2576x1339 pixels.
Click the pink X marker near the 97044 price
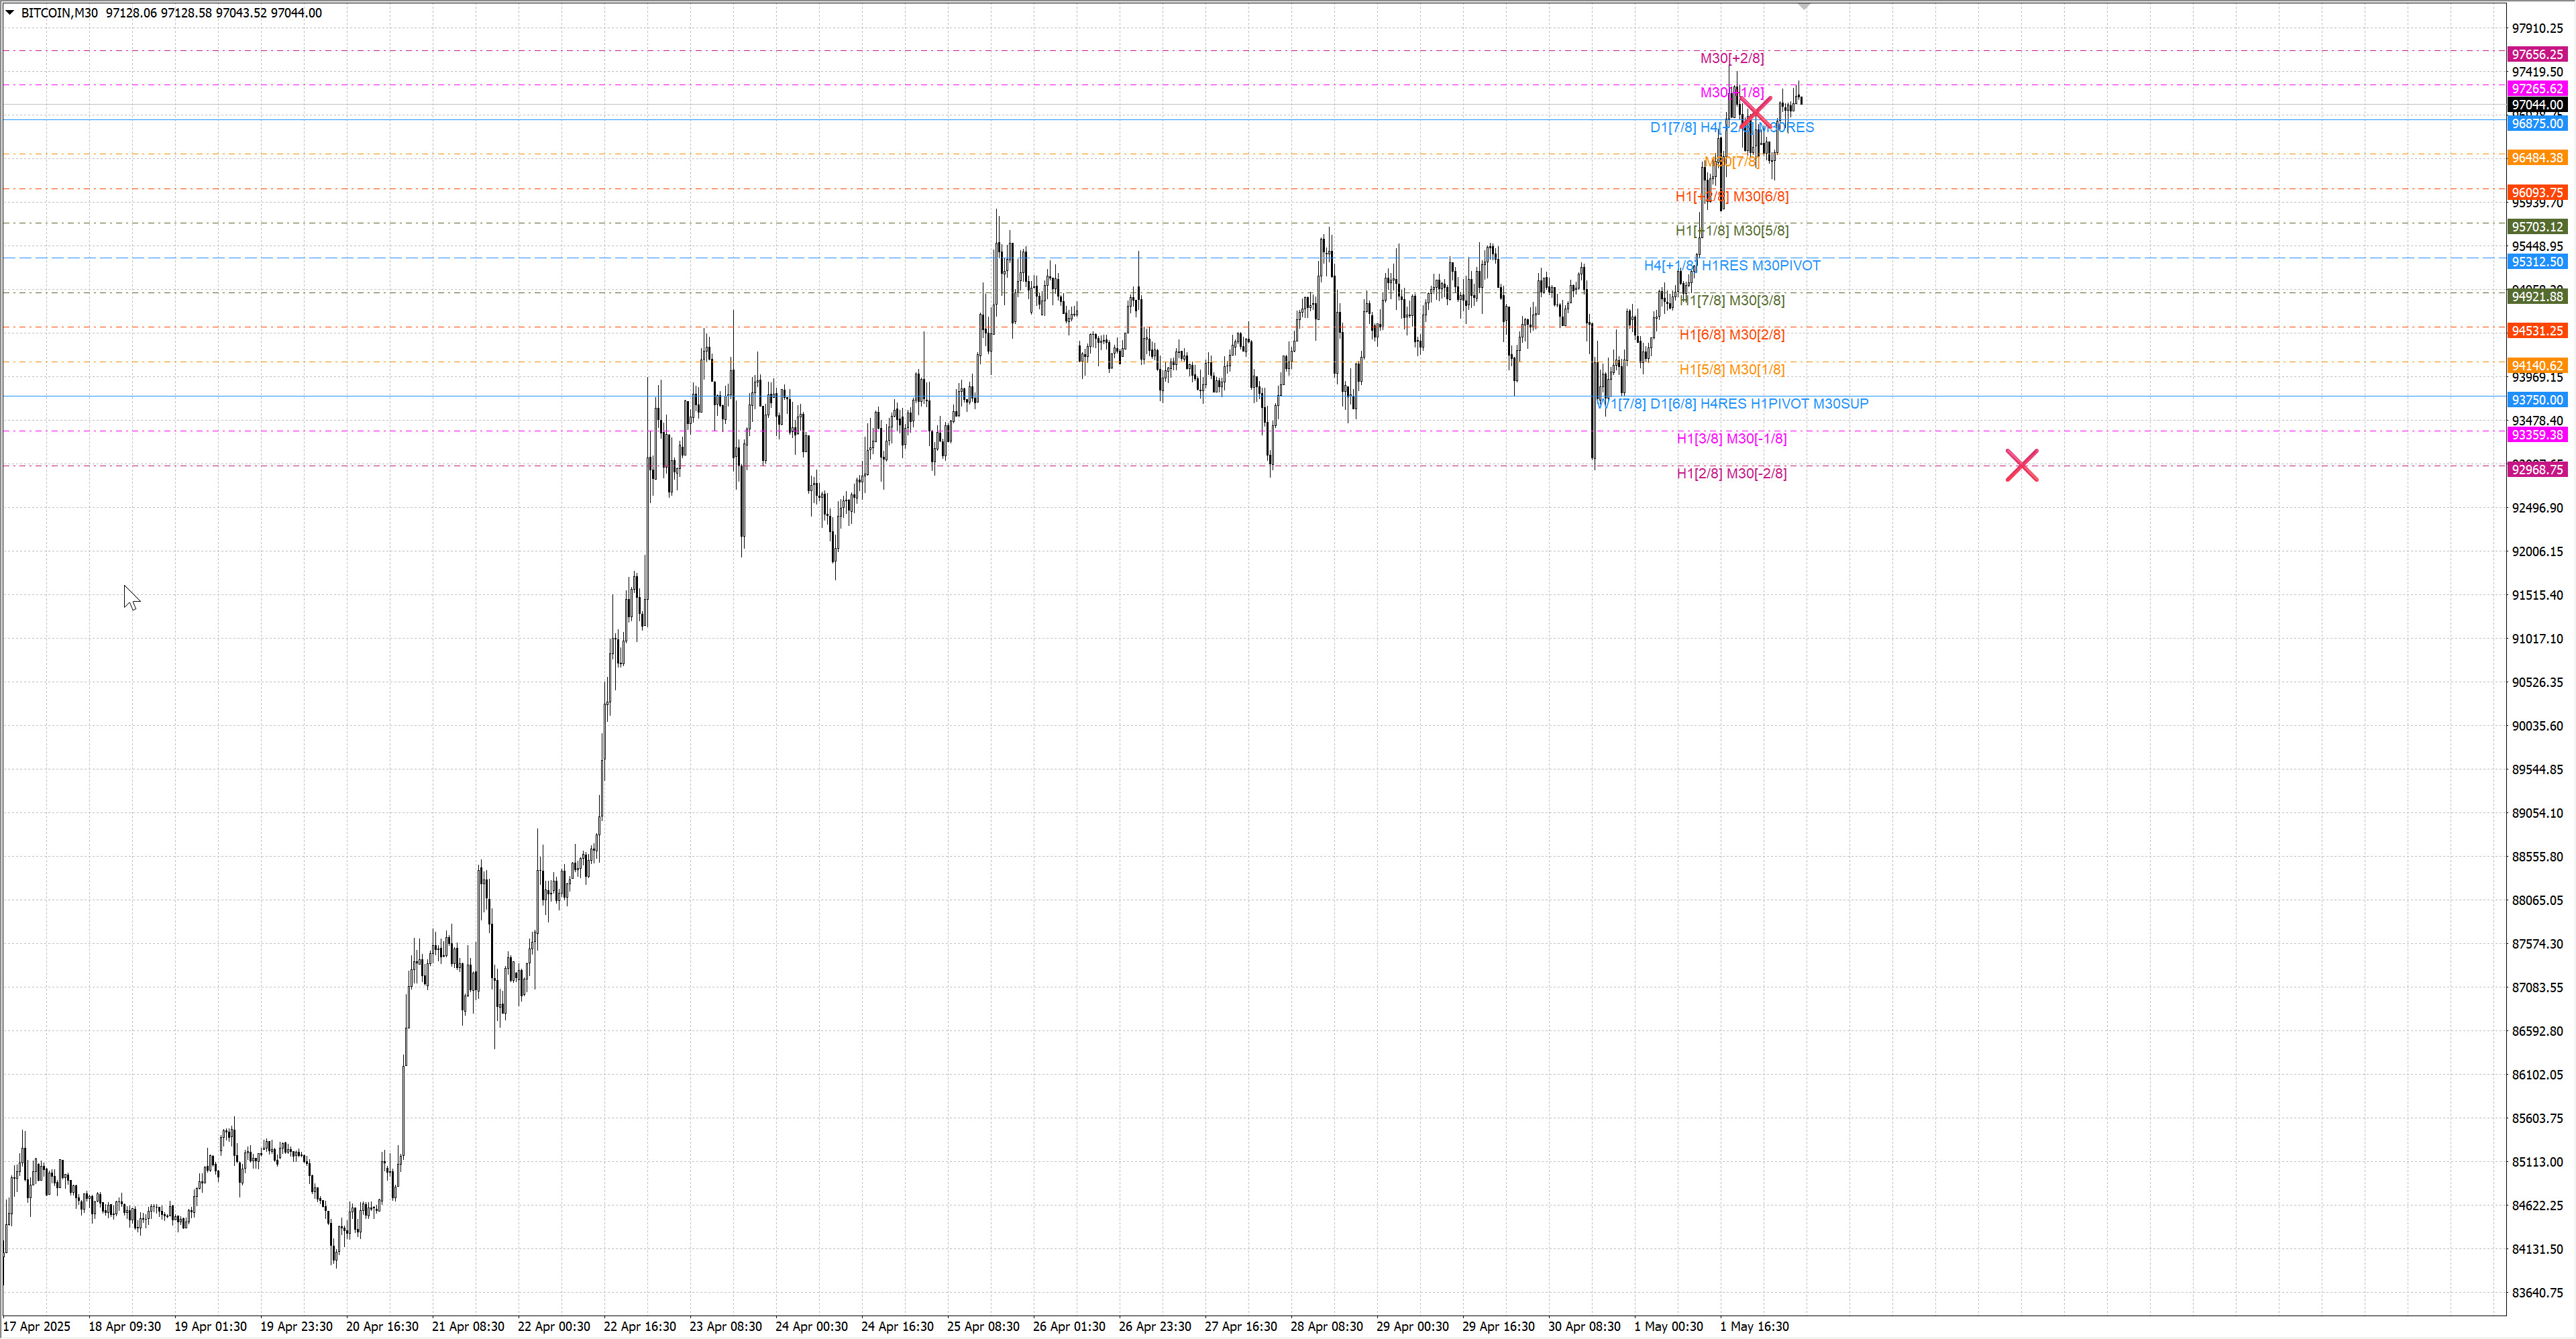tap(1755, 113)
